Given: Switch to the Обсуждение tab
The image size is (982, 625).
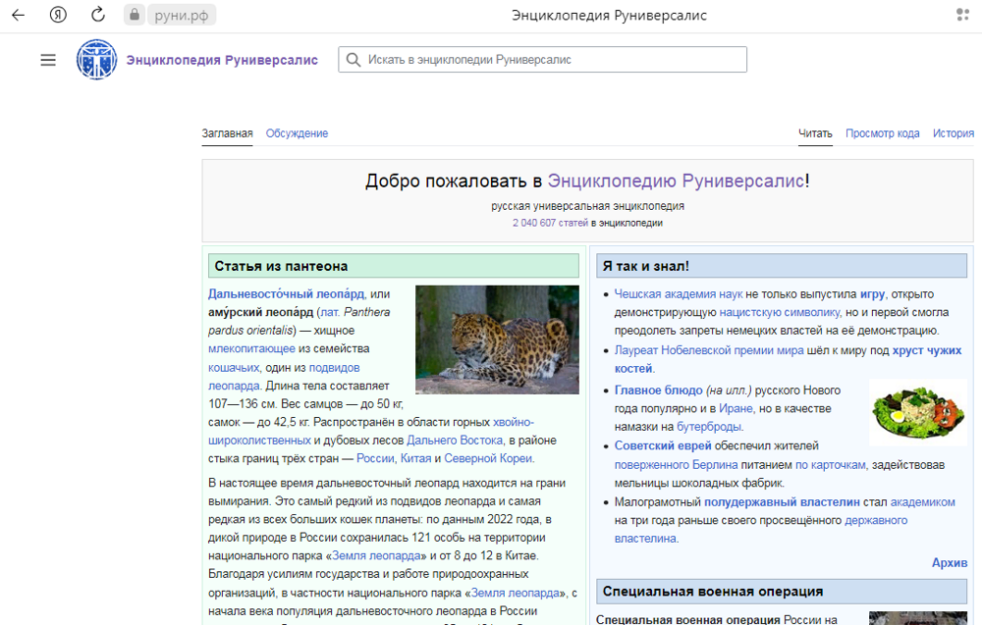Looking at the screenshot, I should point(297,133).
